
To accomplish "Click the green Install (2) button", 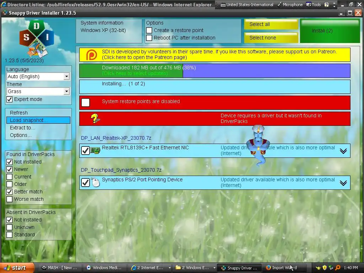I will click(x=330, y=31).
